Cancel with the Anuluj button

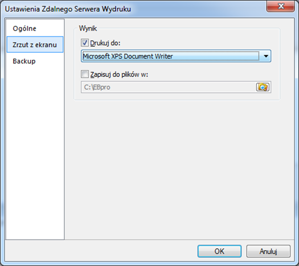(x=268, y=251)
